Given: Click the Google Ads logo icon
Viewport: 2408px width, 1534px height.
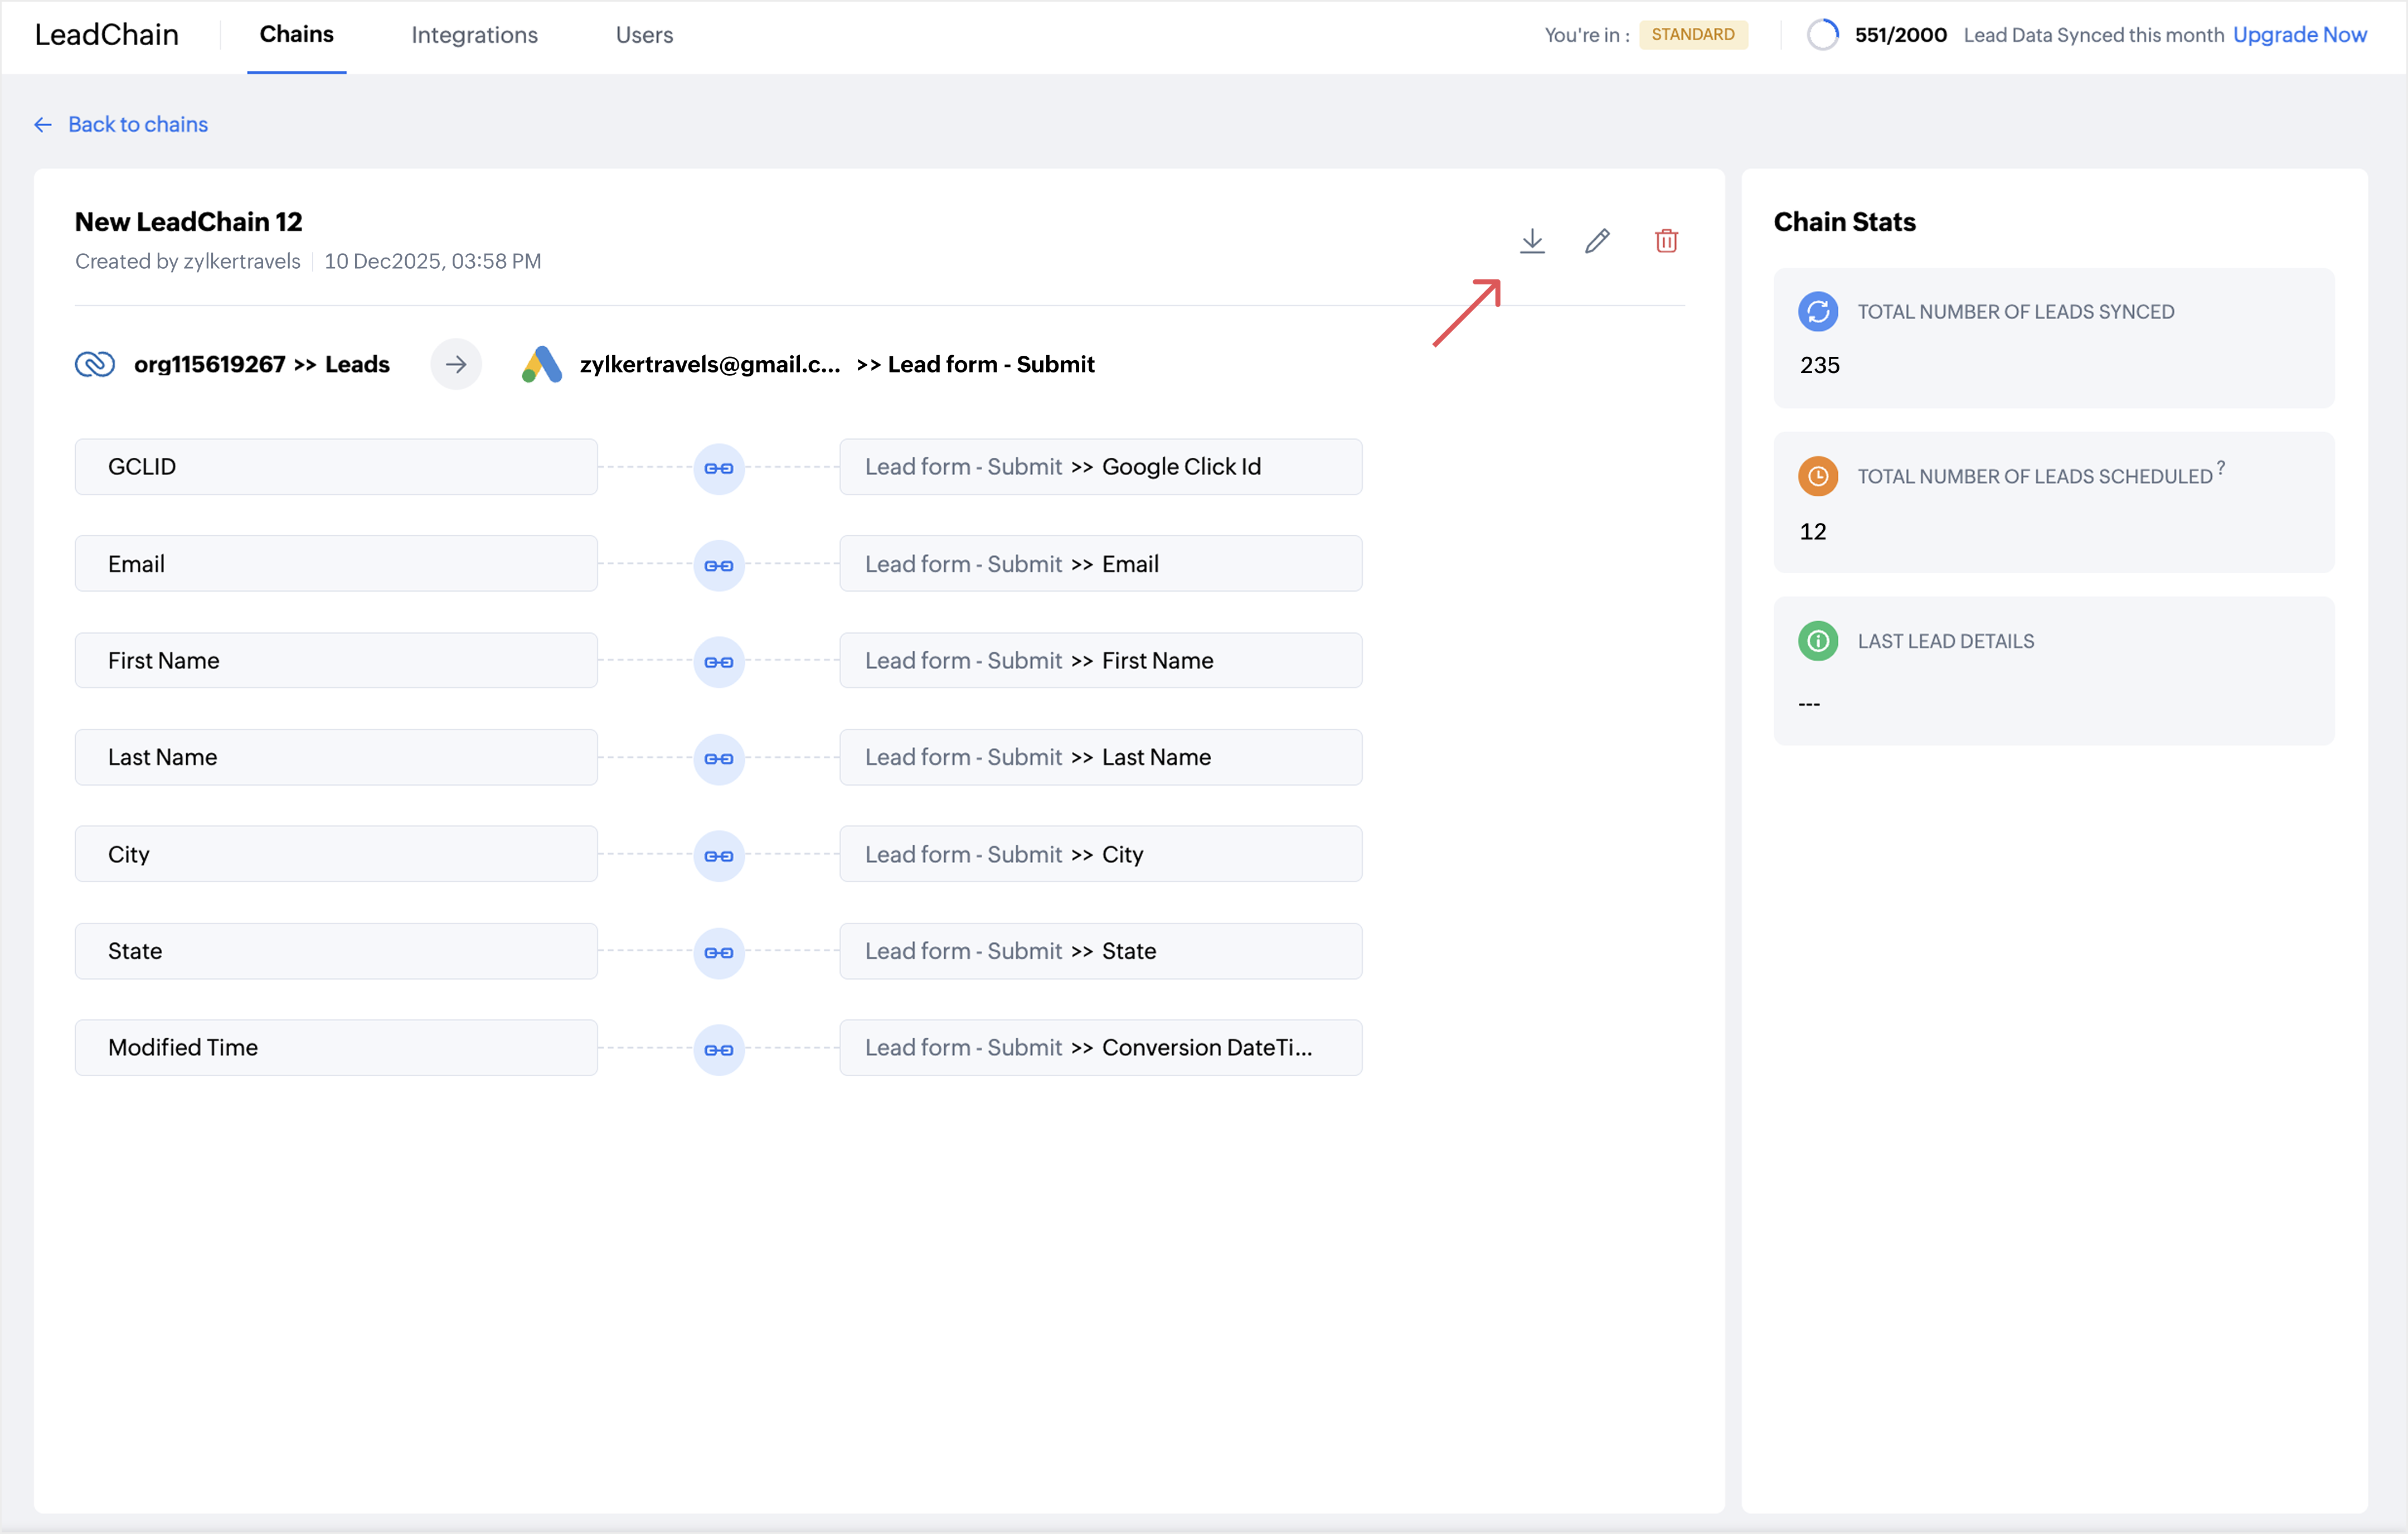Looking at the screenshot, I should 541,364.
